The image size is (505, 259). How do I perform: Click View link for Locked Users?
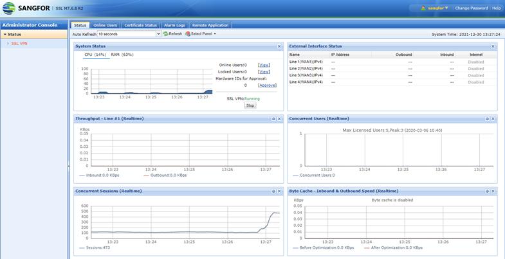264,72
